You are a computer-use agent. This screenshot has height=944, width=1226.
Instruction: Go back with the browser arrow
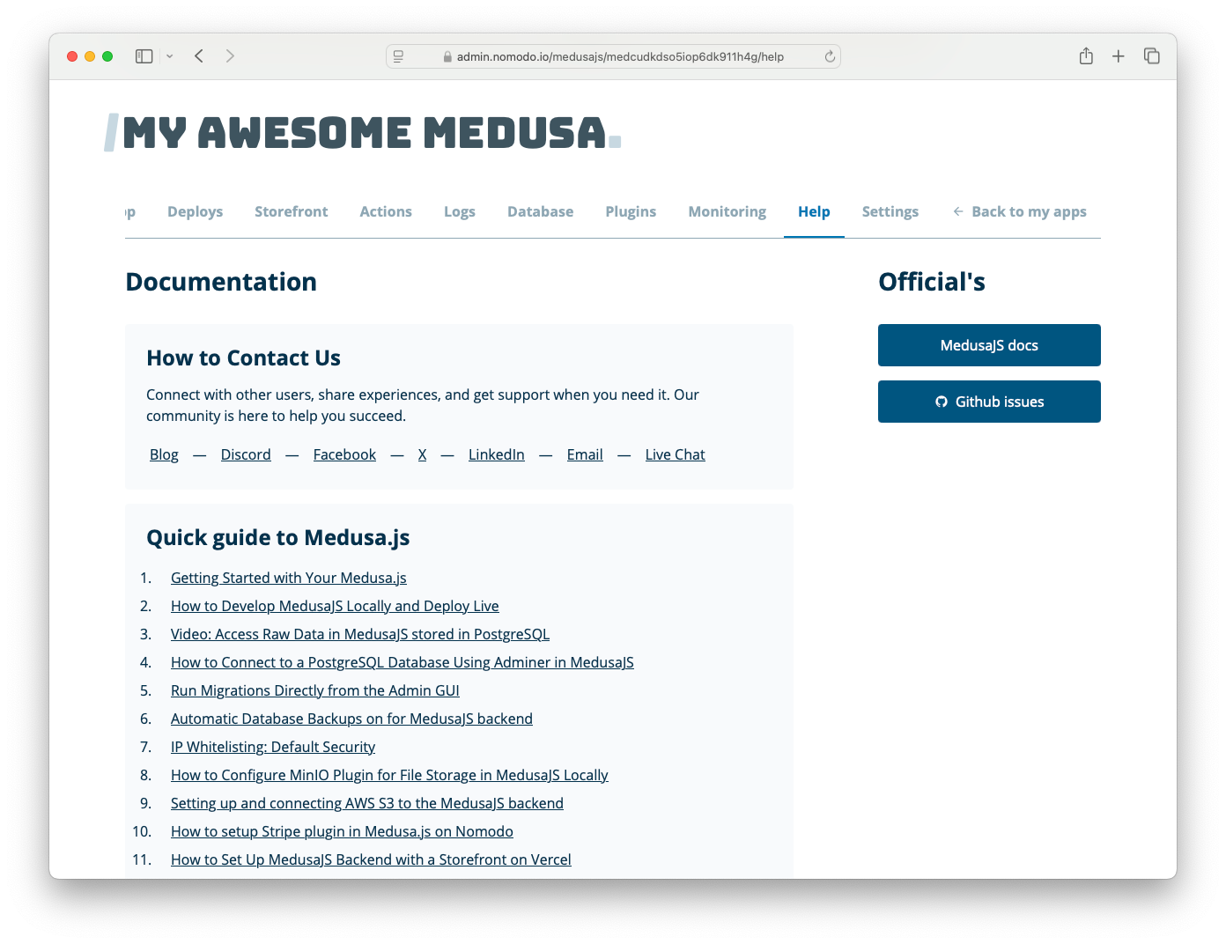click(x=199, y=56)
